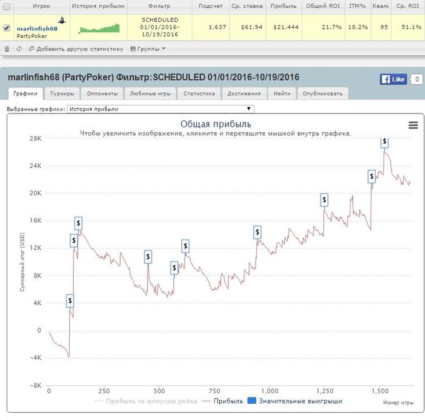The width and height of the screenshot is (425, 420).
Task: Open the Оппоненты tab
Action: (102, 93)
